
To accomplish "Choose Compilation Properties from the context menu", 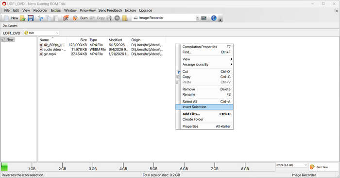I will point(204,47).
